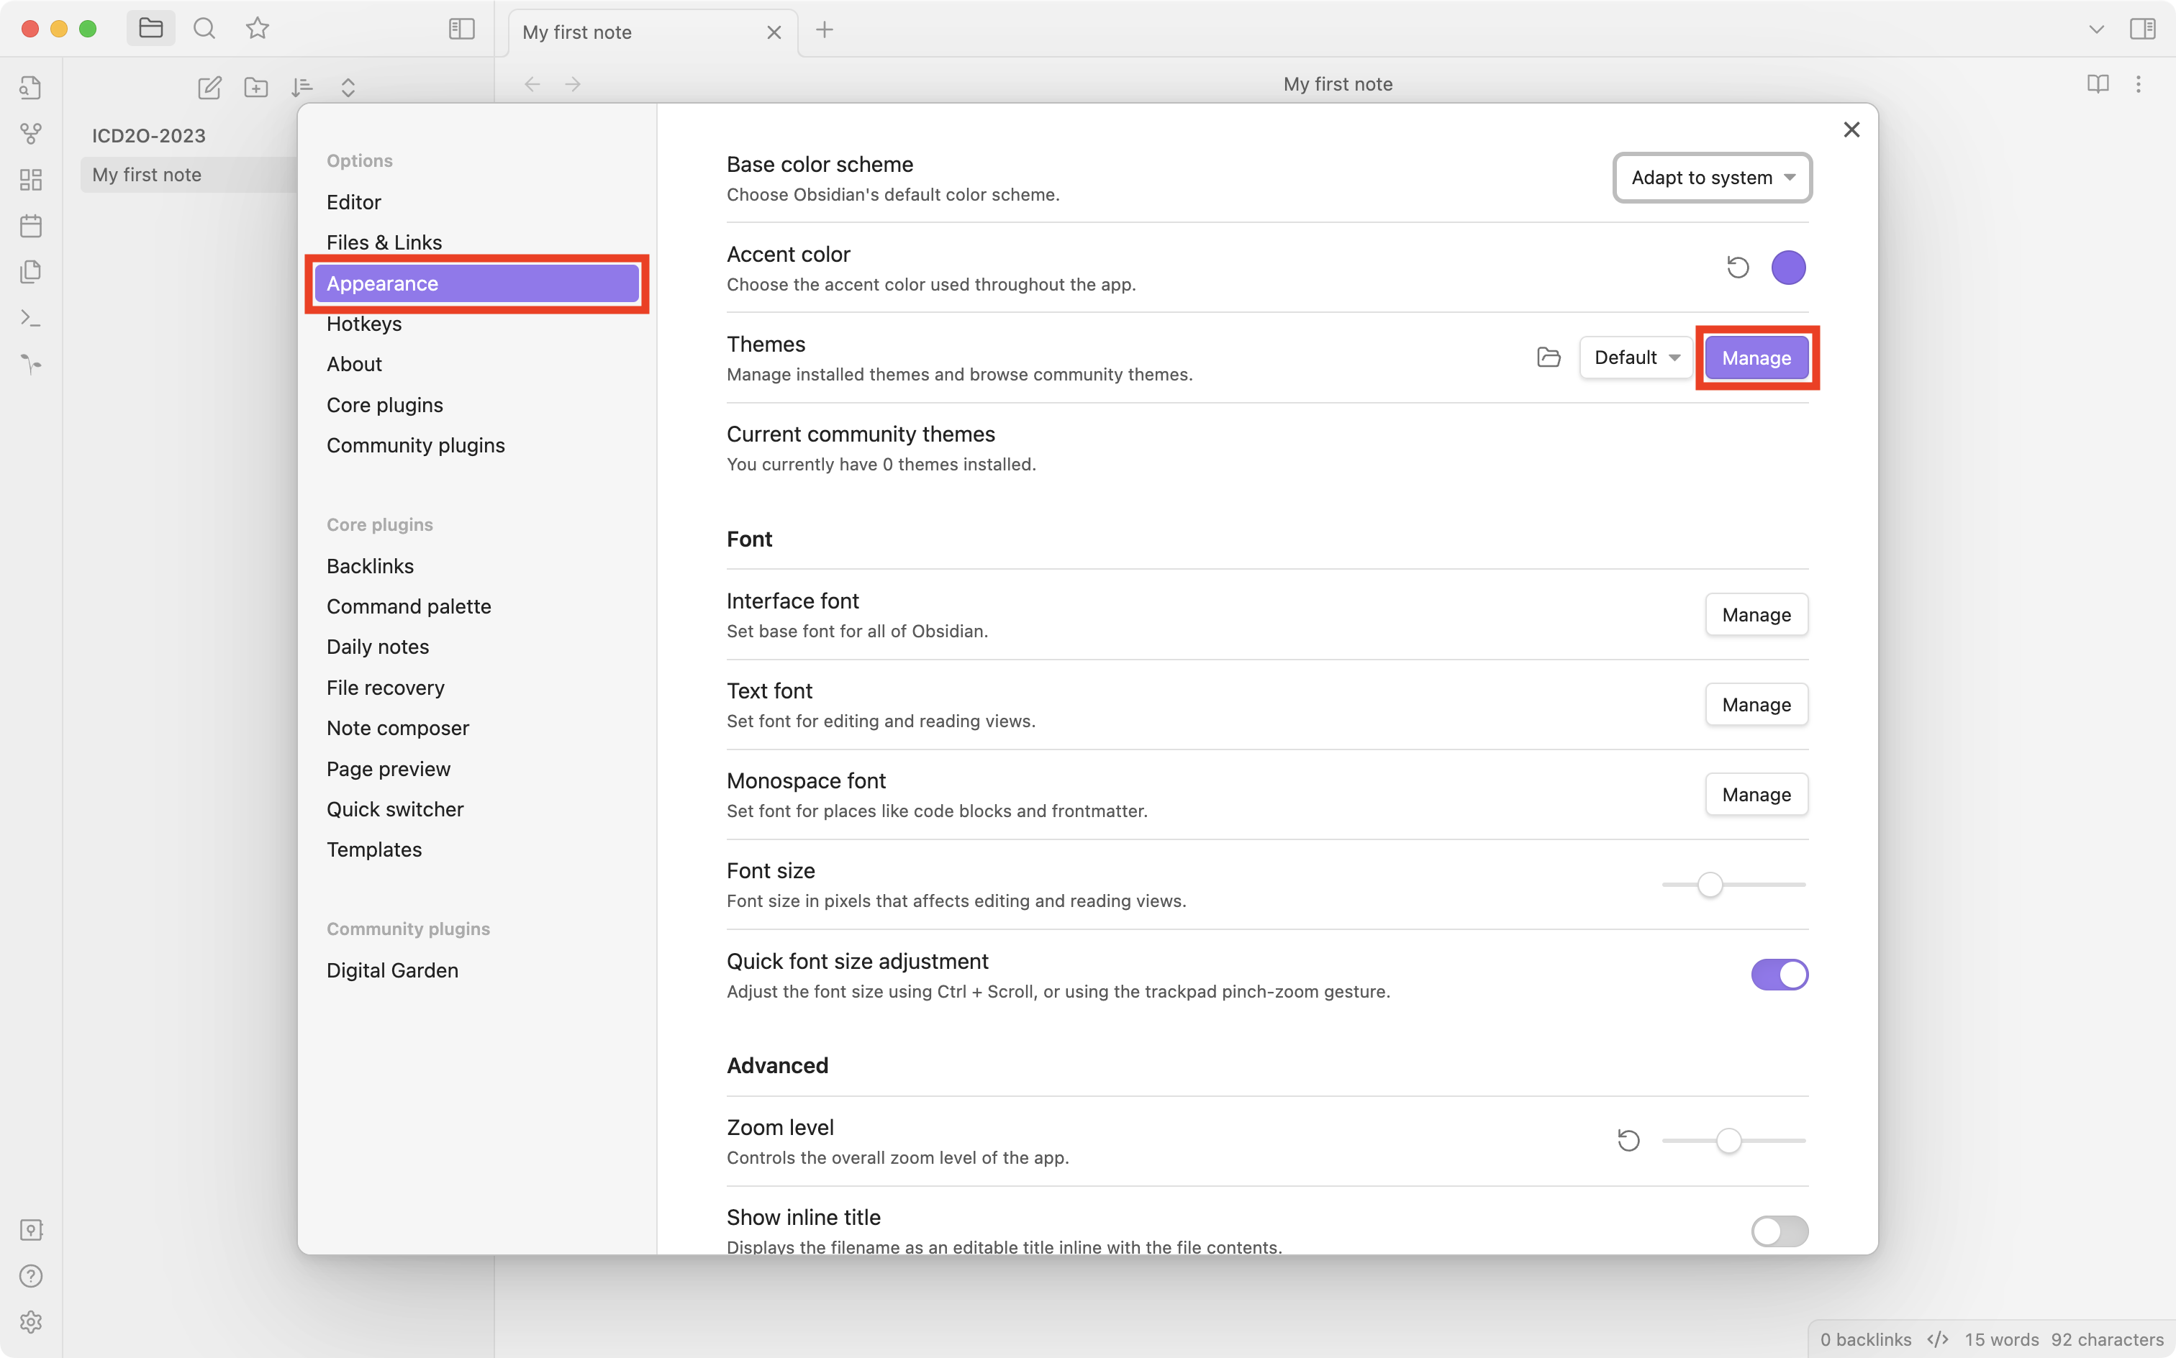The width and height of the screenshot is (2176, 1358).
Task: Open the file explorer folder icon
Action: pyautogui.click(x=151, y=29)
